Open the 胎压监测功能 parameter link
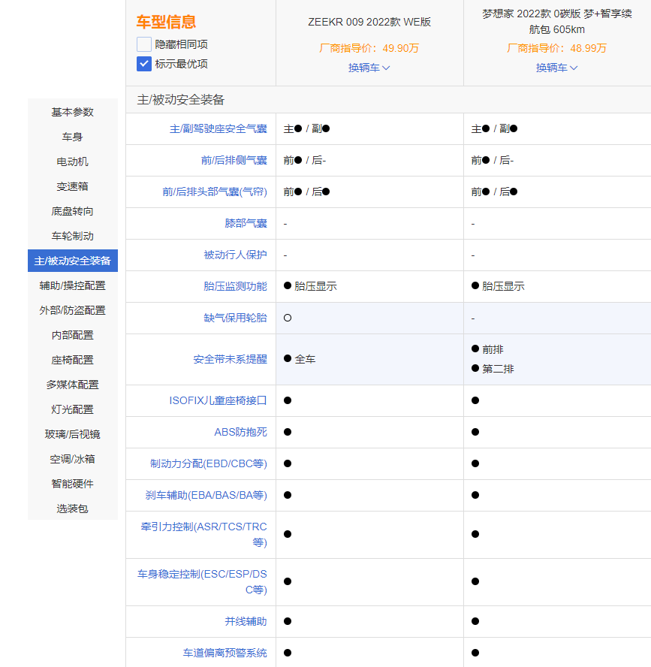This screenshot has height=667, width=651. click(x=235, y=286)
